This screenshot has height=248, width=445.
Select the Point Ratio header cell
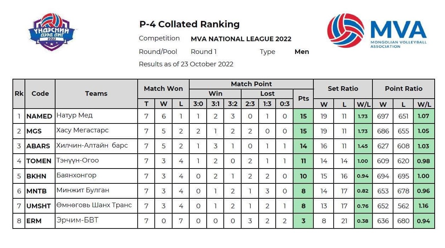point(403,89)
